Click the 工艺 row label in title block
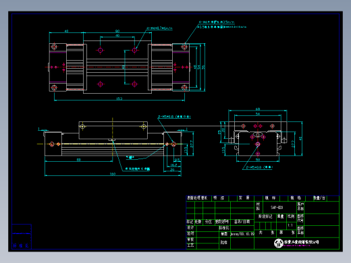351x263 pixels. [190, 245]
